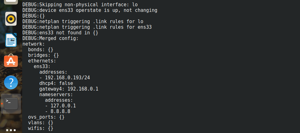This screenshot has width=300, height=133.
Task: Show Applications grid dots icon
Action: (11, 130)
